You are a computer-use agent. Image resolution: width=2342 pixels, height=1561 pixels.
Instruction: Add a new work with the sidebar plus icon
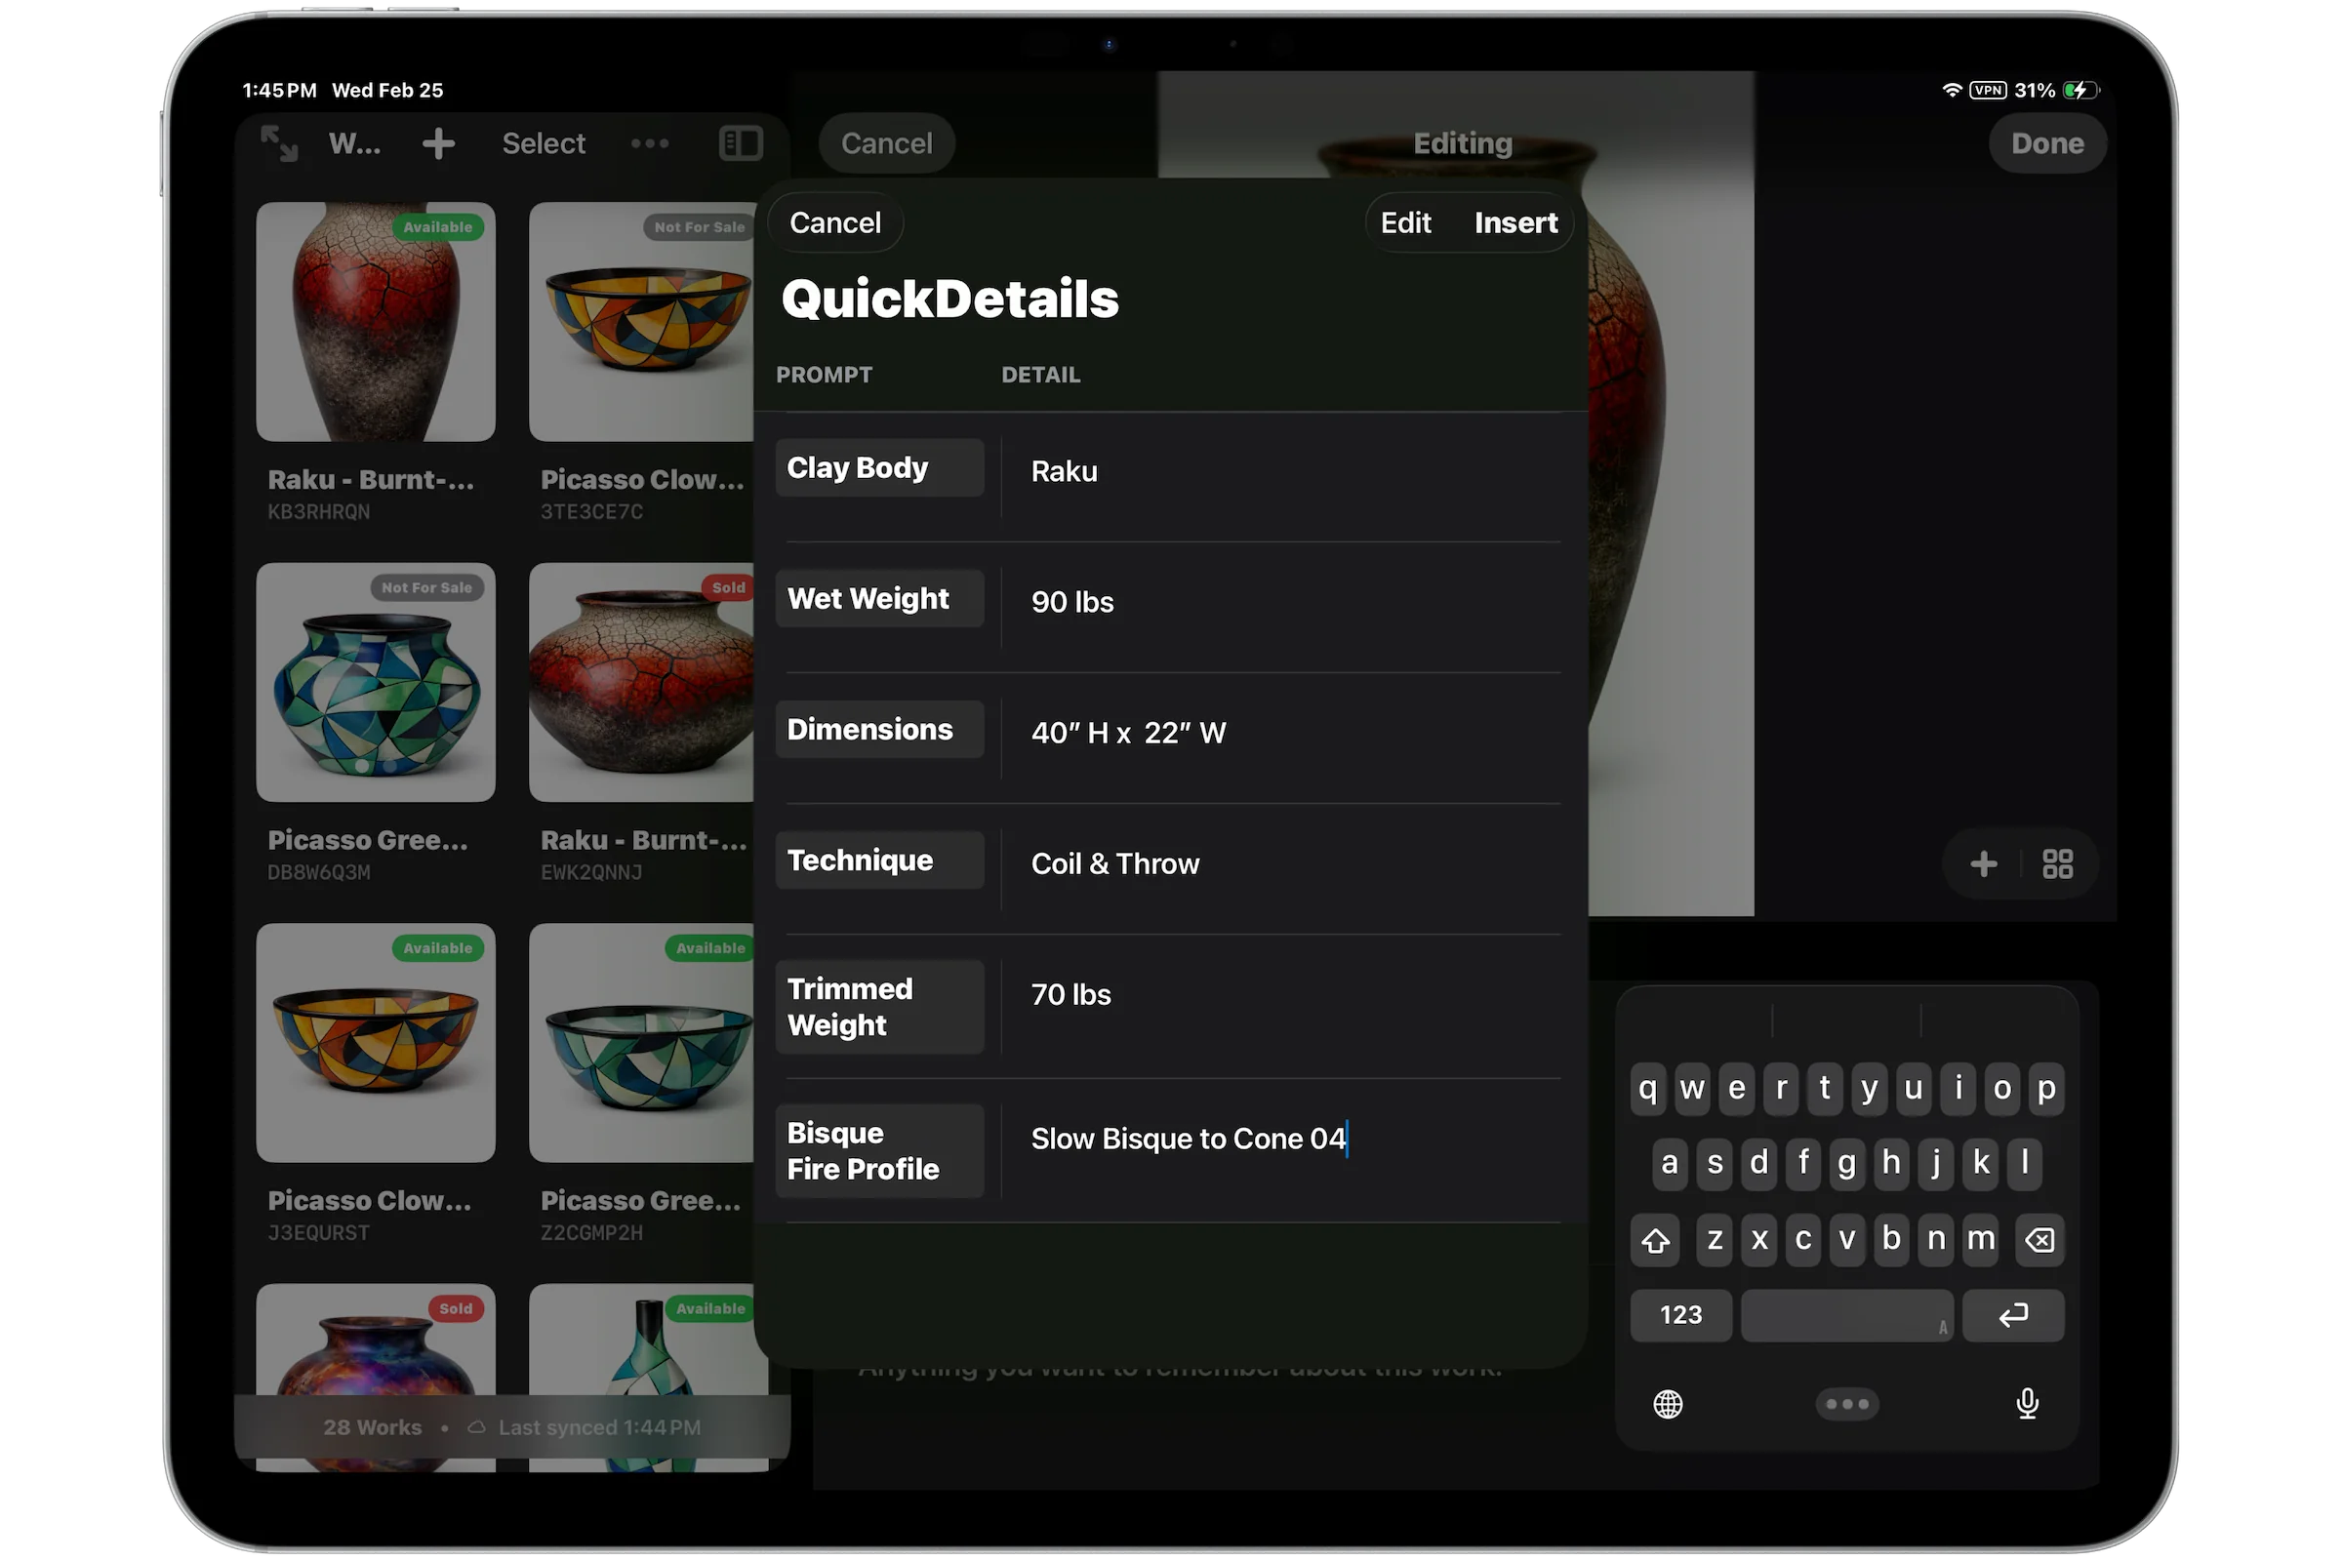click(438, 143)
